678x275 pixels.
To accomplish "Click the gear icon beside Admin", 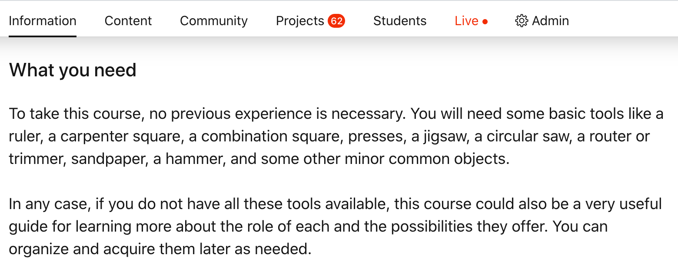I will pos(521,21).
